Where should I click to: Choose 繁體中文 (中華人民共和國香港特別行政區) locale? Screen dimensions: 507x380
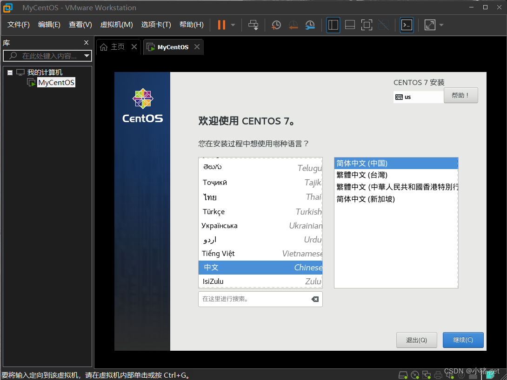[396, 187]
